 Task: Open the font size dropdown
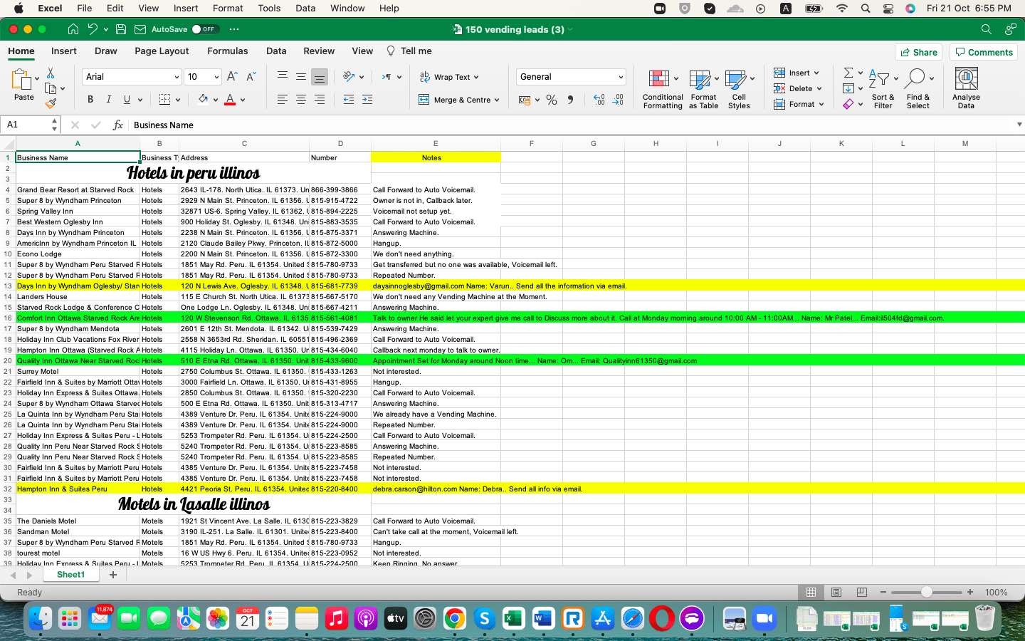216,77
